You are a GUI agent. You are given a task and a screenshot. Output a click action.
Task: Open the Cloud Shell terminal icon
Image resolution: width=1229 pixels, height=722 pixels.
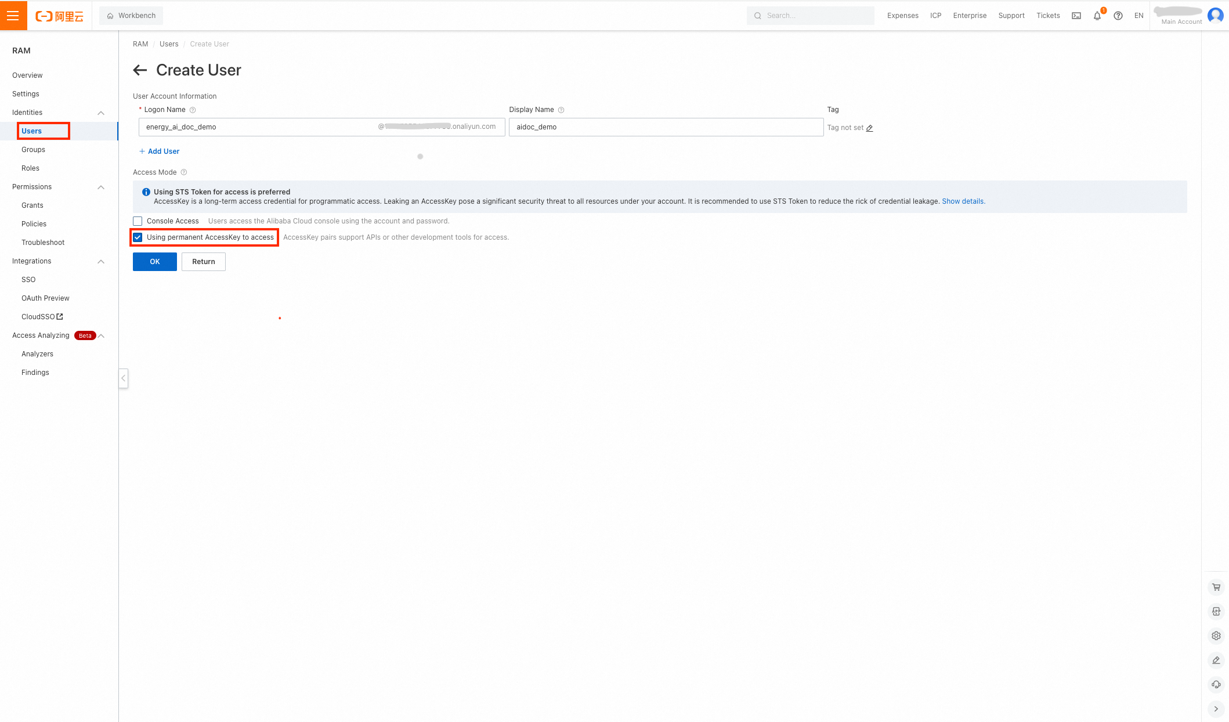tap(1076, 15)
